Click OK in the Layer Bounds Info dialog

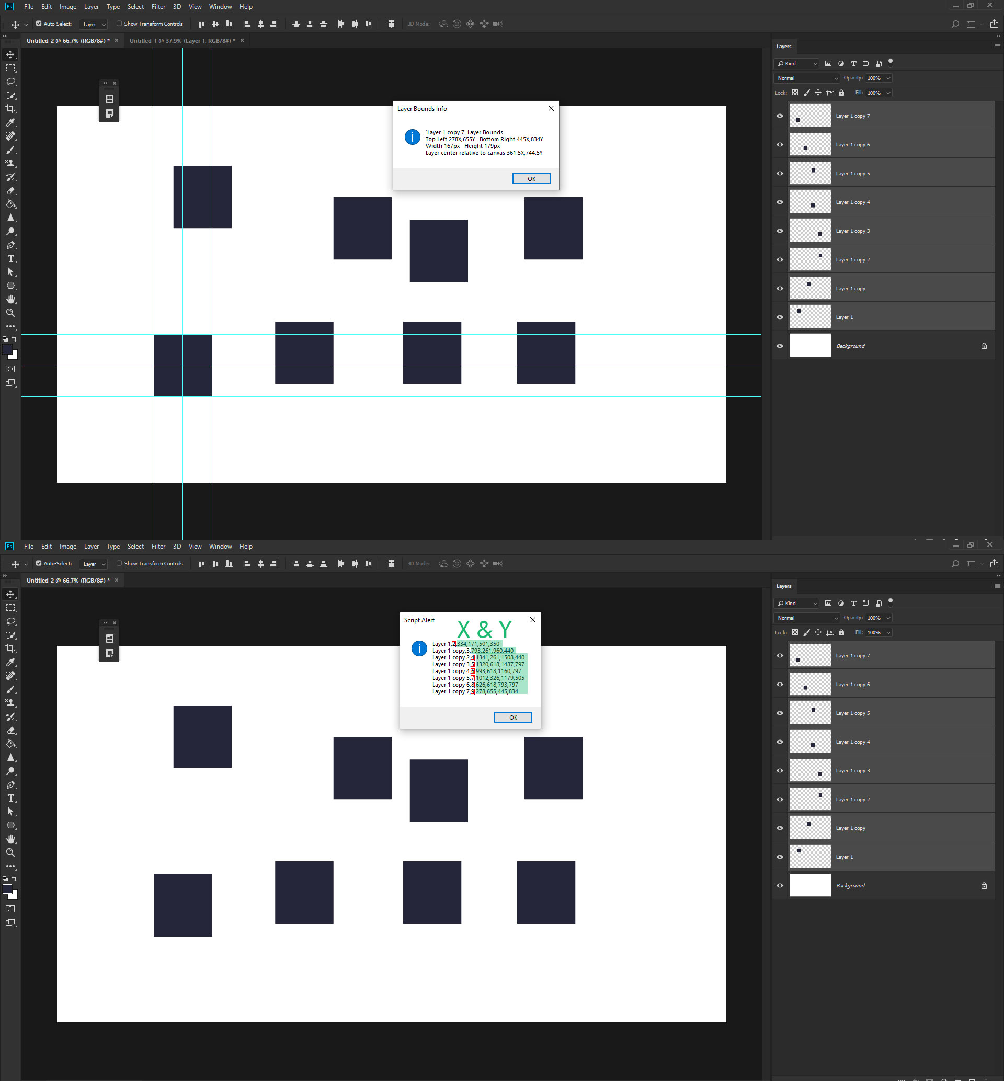(x=531, y=179)
